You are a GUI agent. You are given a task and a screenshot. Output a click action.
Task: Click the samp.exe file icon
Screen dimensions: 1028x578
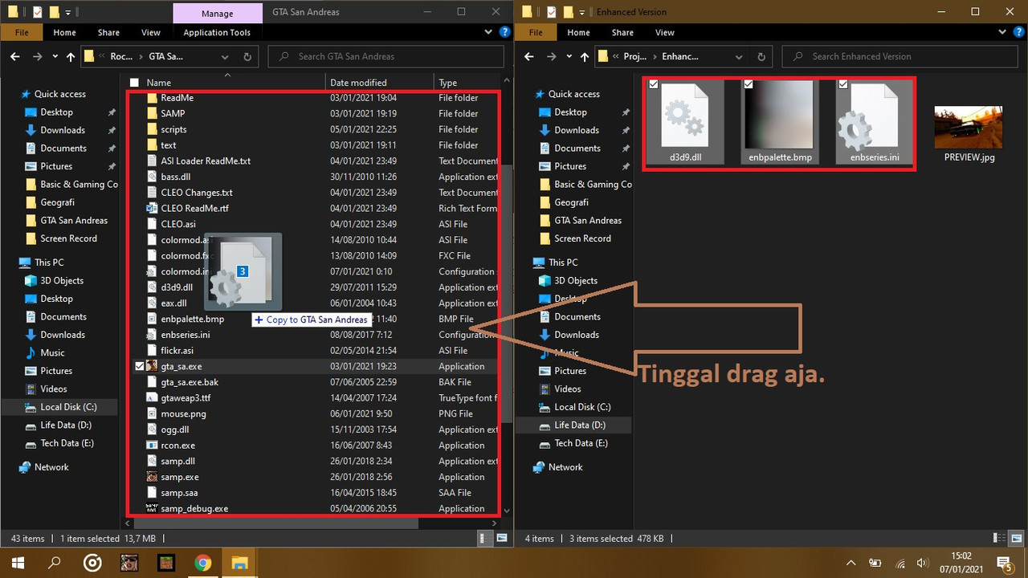(x=153, y=477)
